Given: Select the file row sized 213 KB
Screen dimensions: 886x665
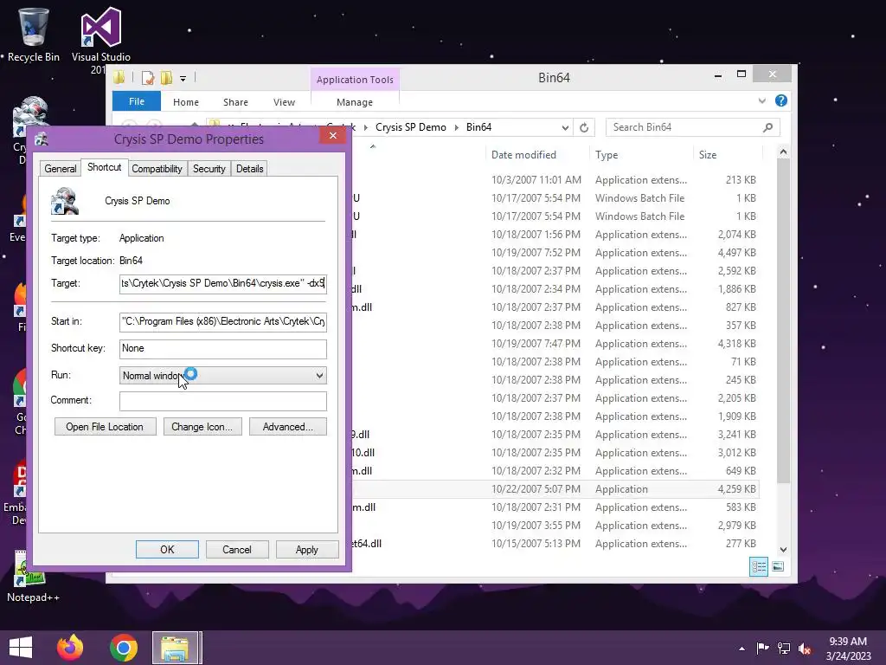Looking at the screenshot, I should pos(555,180).
